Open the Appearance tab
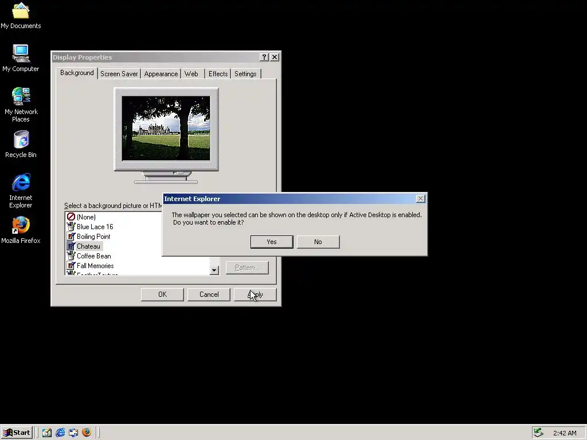 [161, 74]
